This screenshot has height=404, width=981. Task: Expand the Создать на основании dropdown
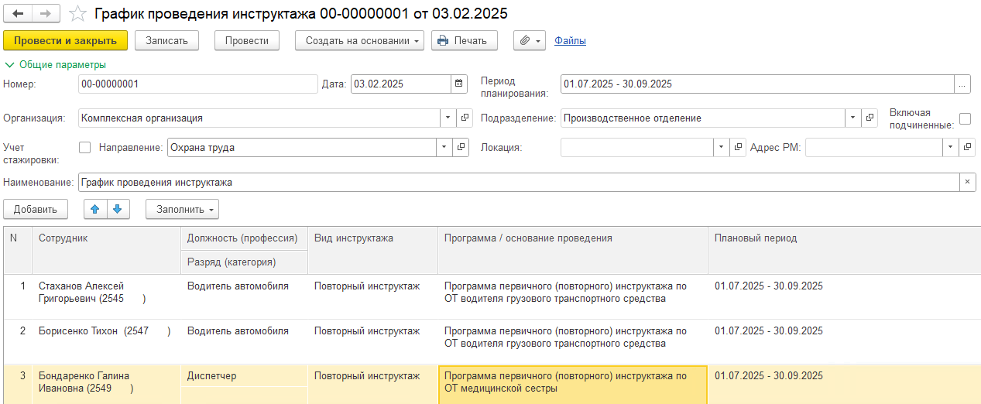click(359, 41)
